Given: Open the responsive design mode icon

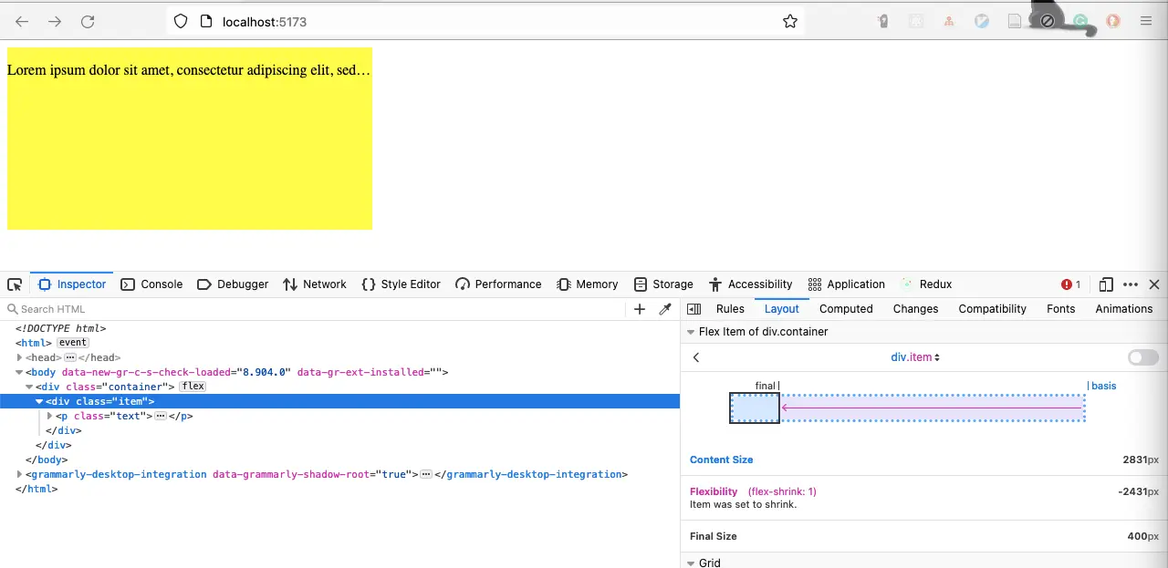Looking at the screenshot, I should tap(1106, 284).
